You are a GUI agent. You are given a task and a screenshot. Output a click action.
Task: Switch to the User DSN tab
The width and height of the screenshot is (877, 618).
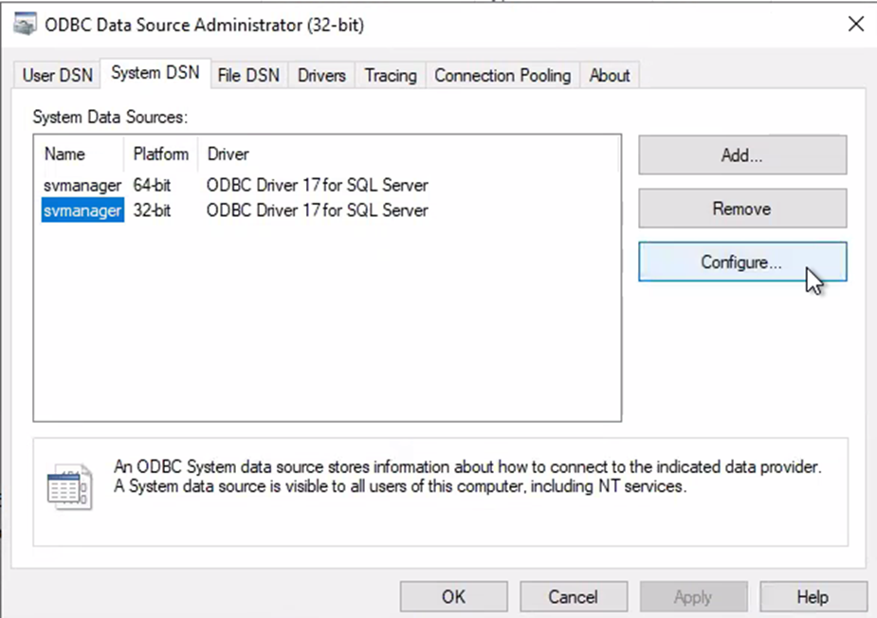[58, 75]
